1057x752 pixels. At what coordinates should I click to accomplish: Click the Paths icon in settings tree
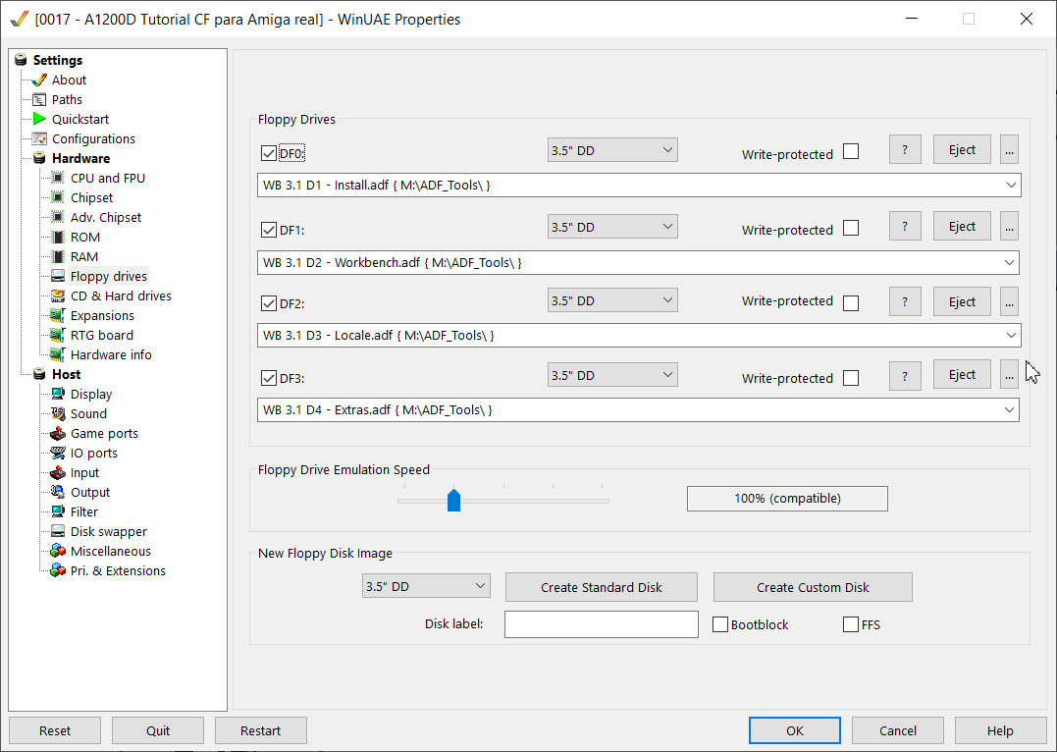pos(39,100)
